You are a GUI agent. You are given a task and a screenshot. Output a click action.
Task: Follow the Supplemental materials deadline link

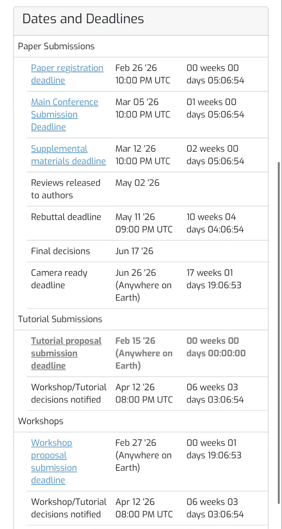[x=68, y=155]
